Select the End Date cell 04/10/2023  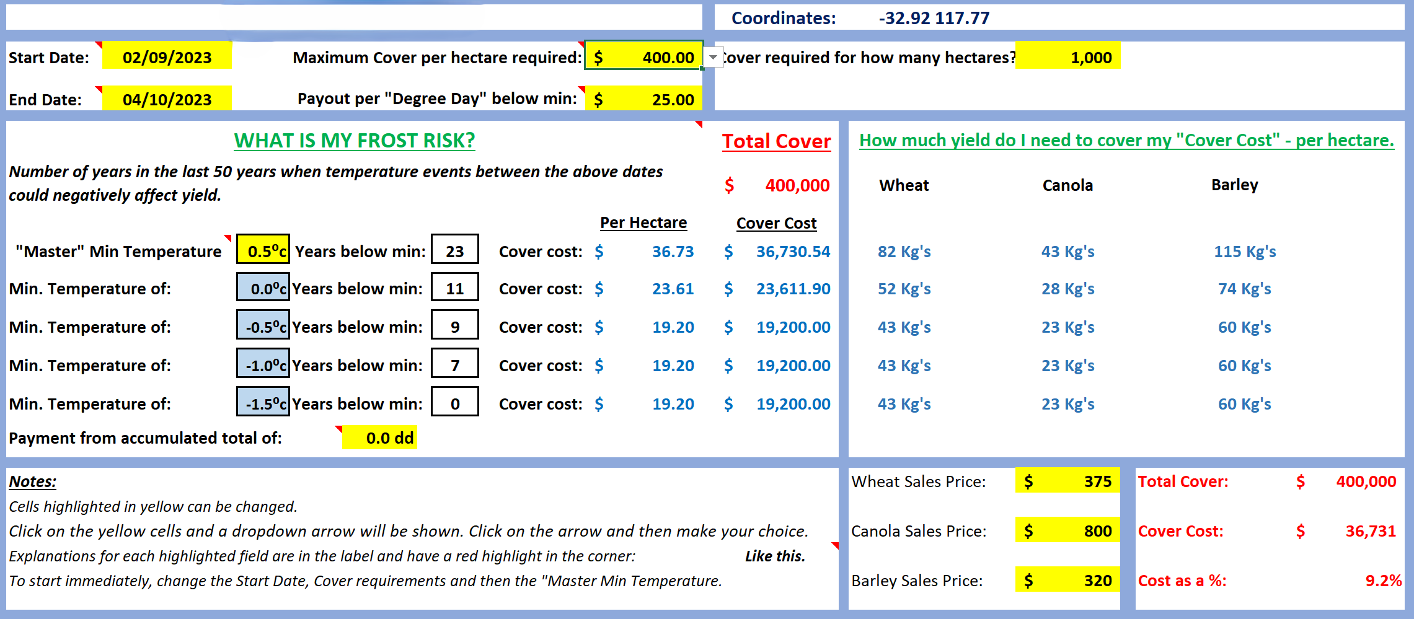pyautogui.click(x=167, y=99)
